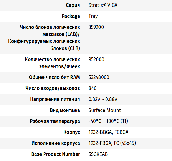Viewport: 172px width, 161px height.
Task: Click the Напряжение питания label
Action: tap(55, 99)
